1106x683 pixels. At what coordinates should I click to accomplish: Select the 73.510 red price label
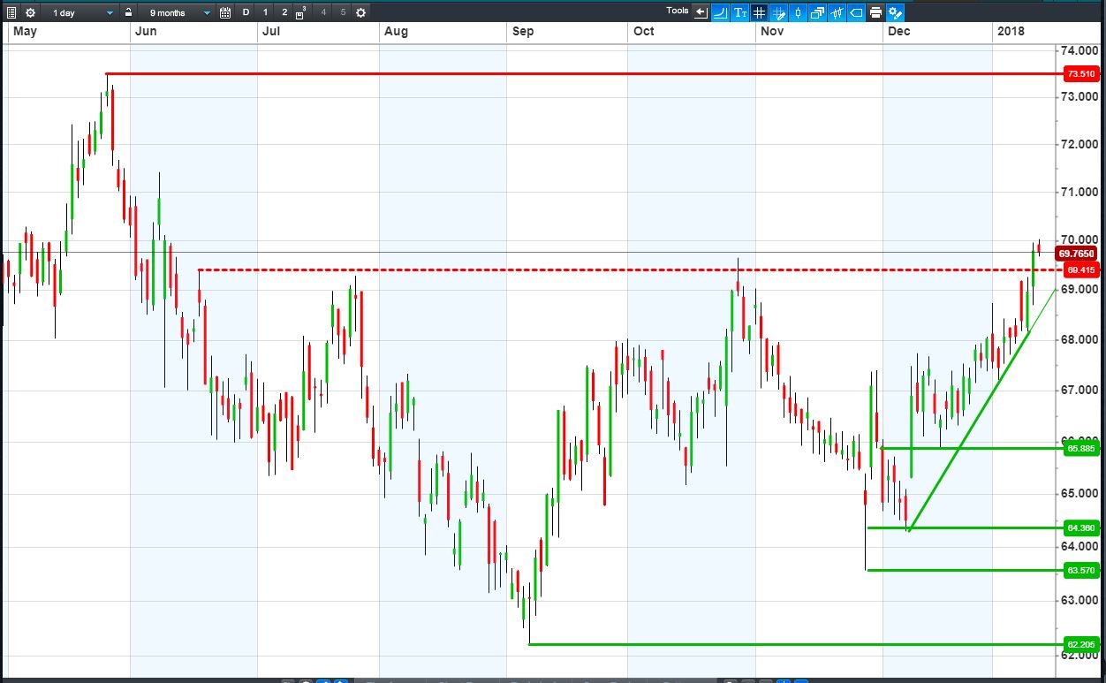pos(1081,73)
